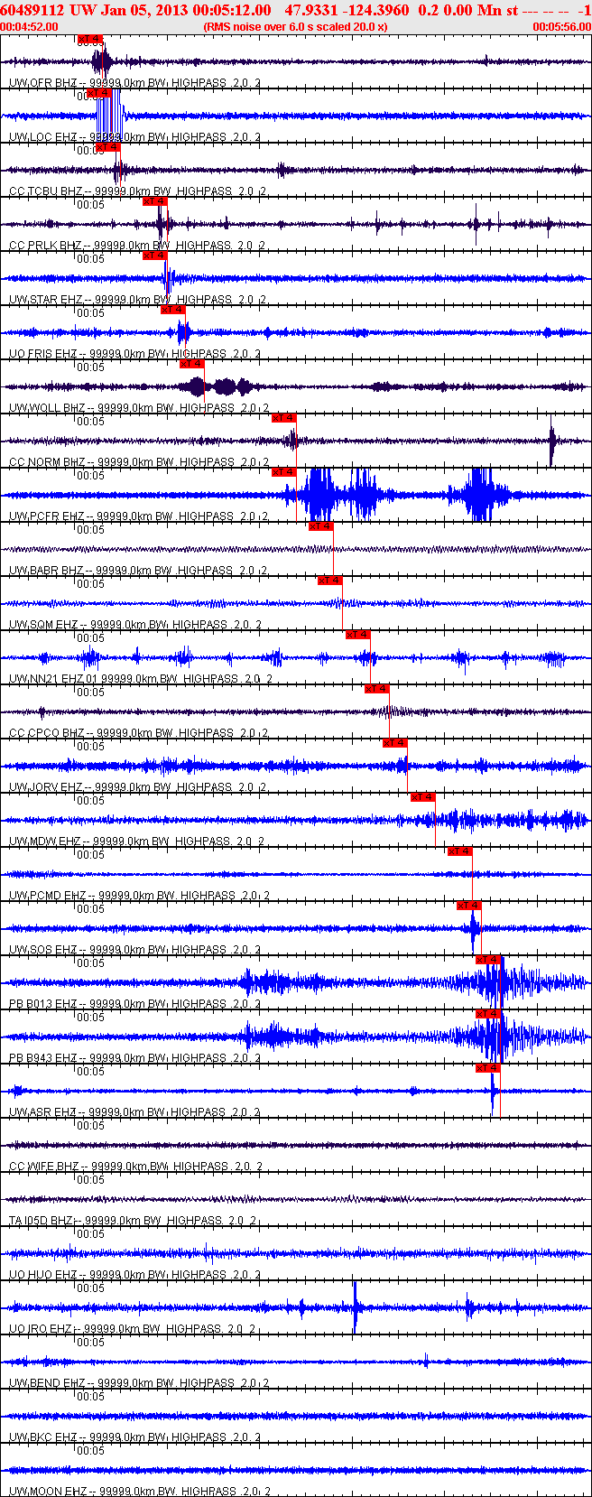Image resolution: width=592 pixels, height=1497 pixels.
Task: Click the red pick marker on UW.ASR trace
Action: tap(488, 1068)
